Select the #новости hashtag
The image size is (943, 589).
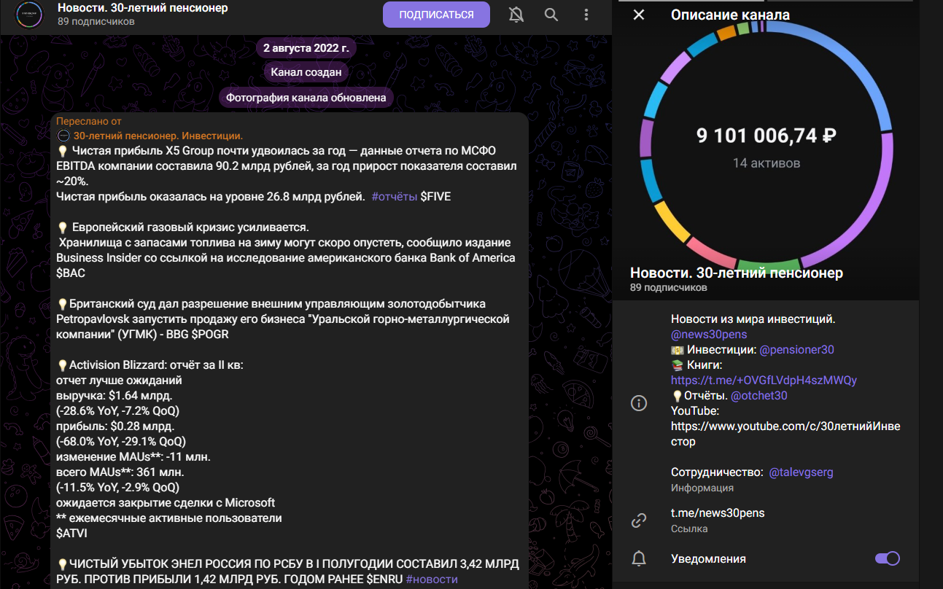point(432,580)
